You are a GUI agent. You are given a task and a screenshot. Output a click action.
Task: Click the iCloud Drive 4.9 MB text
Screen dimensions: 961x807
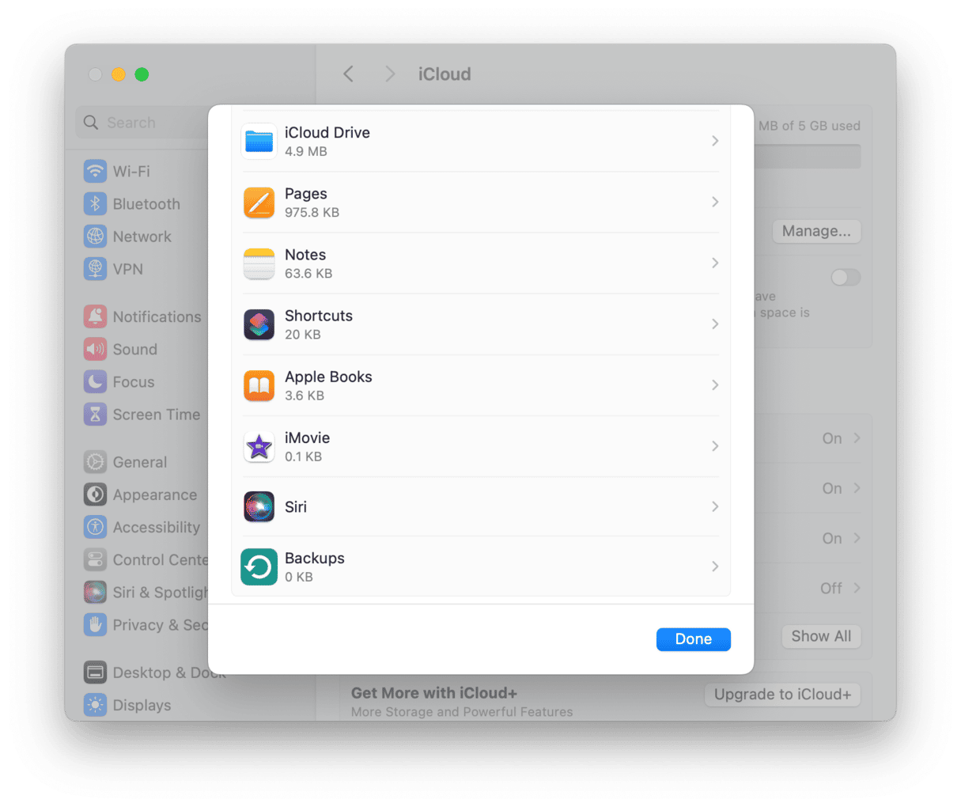pos(306,151)
